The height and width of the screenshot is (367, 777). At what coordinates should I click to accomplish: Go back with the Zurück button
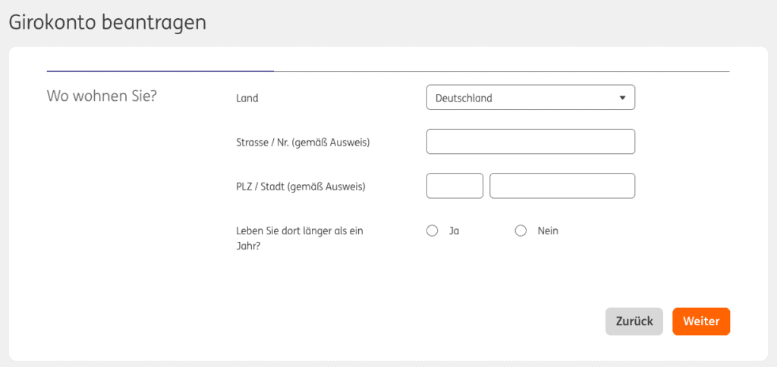[x=634, y=322]
